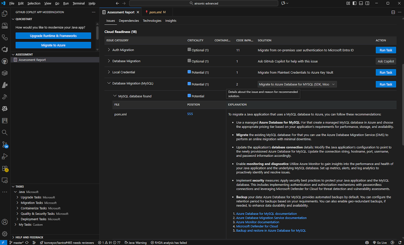Open the Search view in activity bar
This screenshot has height=245, width=404.
(5, 132)
